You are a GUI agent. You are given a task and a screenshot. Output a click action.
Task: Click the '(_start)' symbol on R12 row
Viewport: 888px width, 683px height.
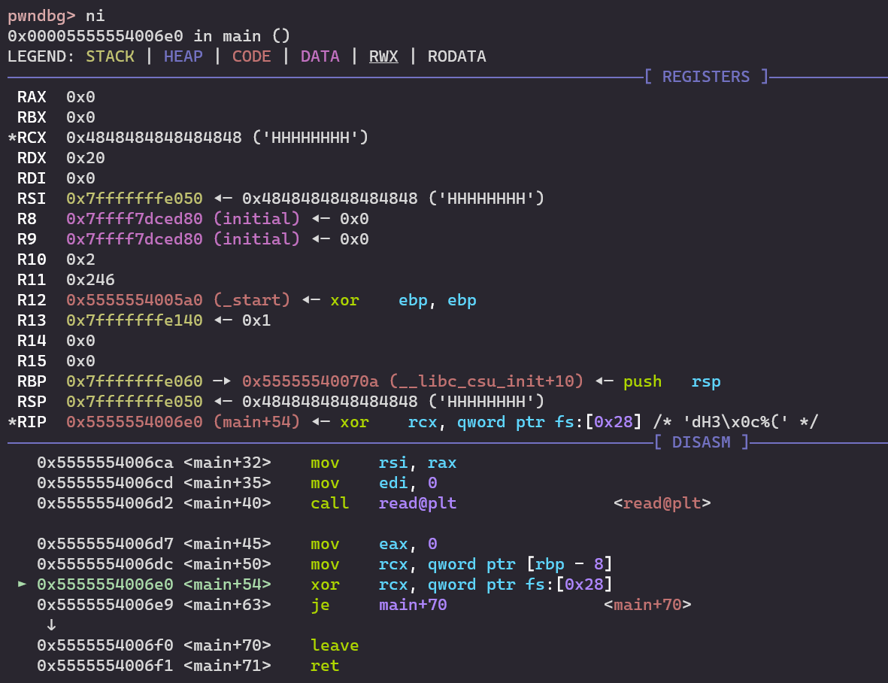[251, 300]
